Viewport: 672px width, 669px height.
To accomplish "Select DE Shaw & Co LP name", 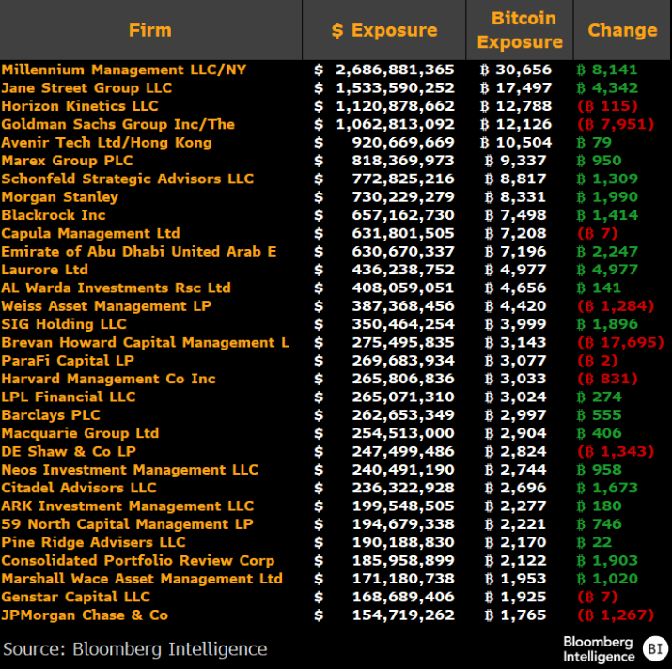I will 69,451.
